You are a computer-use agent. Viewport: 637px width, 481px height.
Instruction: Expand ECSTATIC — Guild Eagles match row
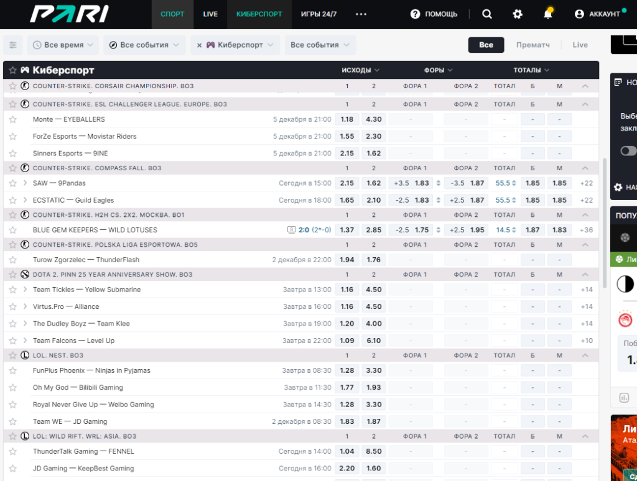click(25, 200)
